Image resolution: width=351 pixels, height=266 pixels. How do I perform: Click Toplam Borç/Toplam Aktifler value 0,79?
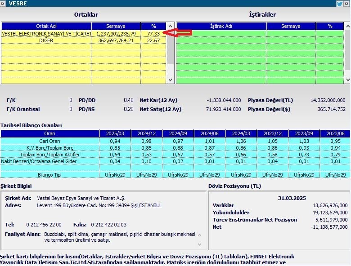[x=335, y=155]
